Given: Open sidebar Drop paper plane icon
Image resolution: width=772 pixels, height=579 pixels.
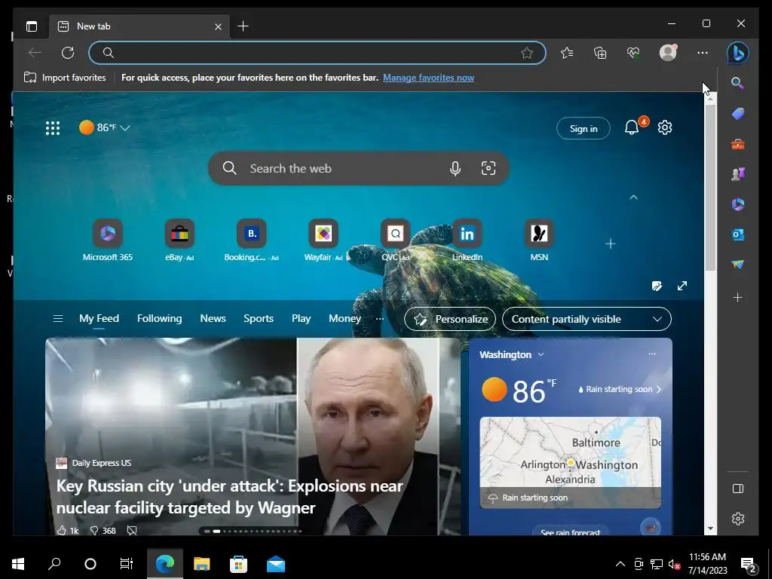Looking at the screenshot, I should pos(737,265).
